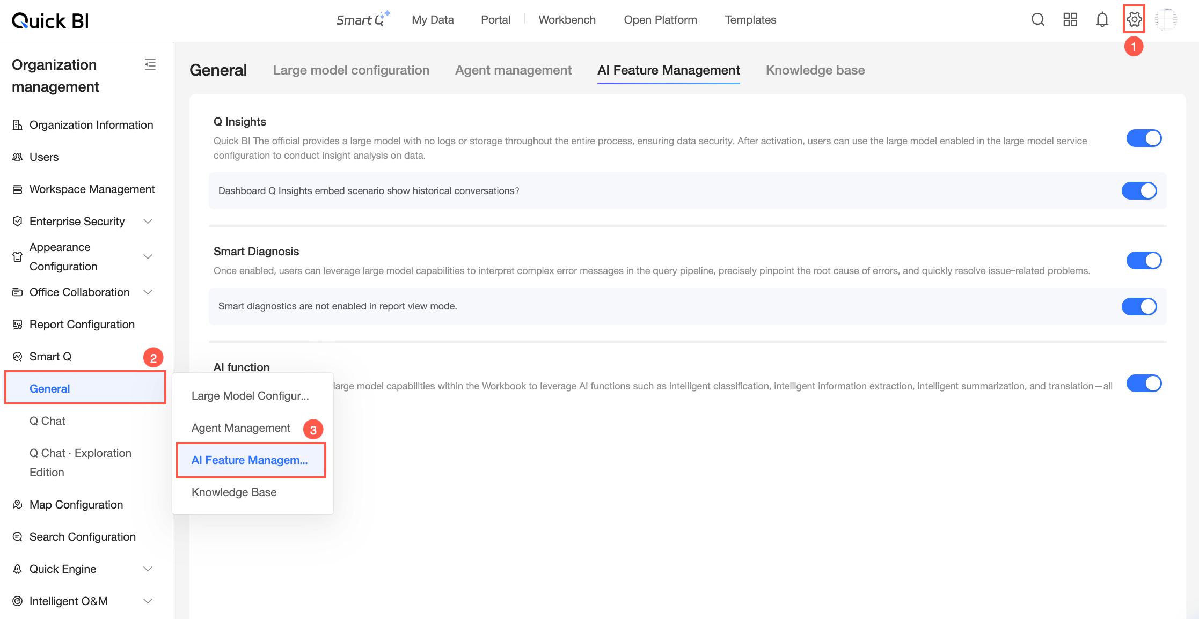Screen dimensions: 1199x619
Task: Collapse the Organization management sidebar
Action: tap(150, 64)
